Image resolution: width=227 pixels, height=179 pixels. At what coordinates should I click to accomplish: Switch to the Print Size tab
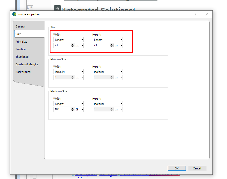pos(21,42)
